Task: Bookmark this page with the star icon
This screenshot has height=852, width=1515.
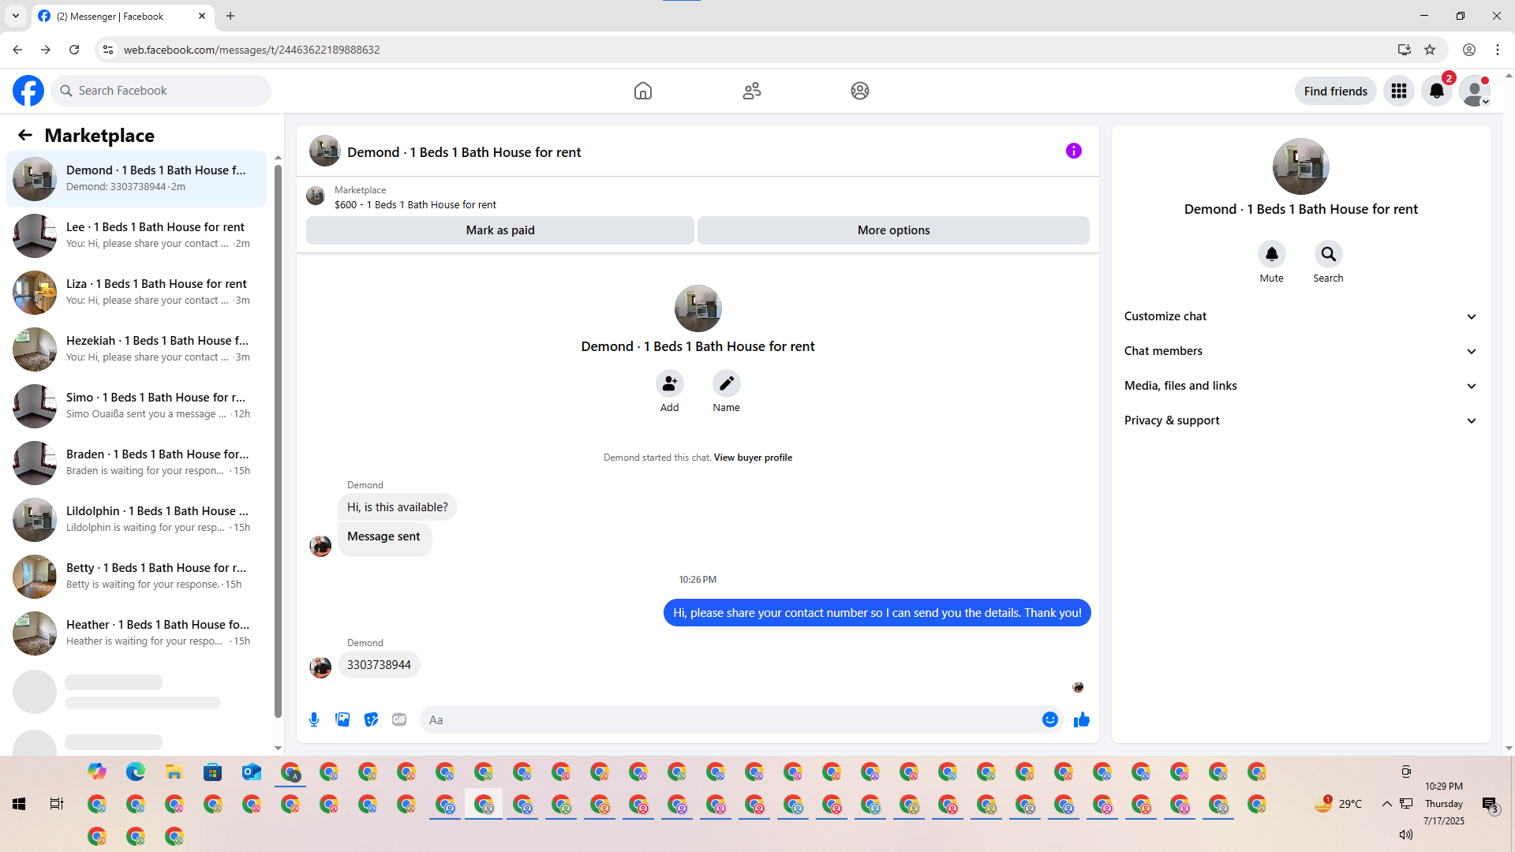Action: (1430, 50)
